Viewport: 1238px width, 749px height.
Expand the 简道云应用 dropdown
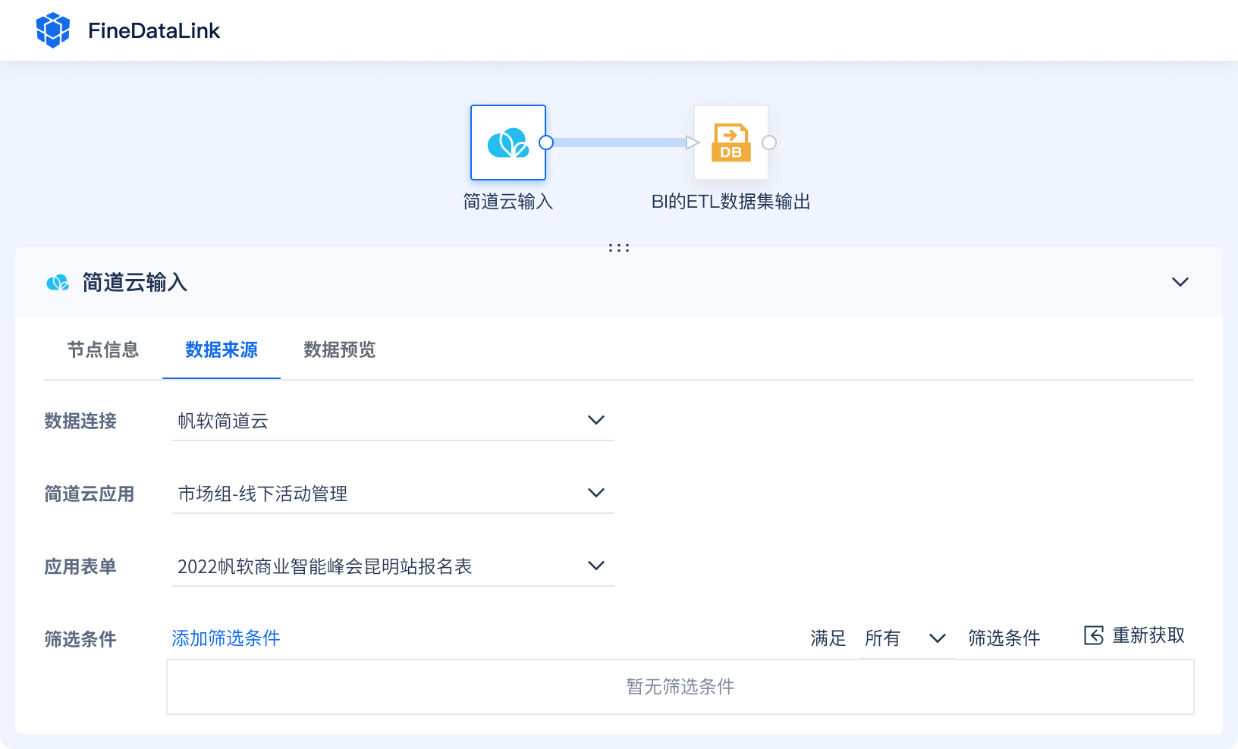click(595, 493)
